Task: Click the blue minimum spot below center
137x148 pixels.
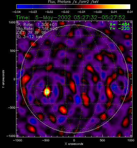Action: pyautogui.click(x=77, y=99)
